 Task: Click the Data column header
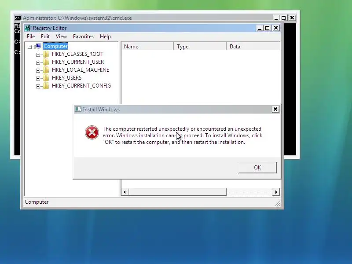[x=253, y=47]
